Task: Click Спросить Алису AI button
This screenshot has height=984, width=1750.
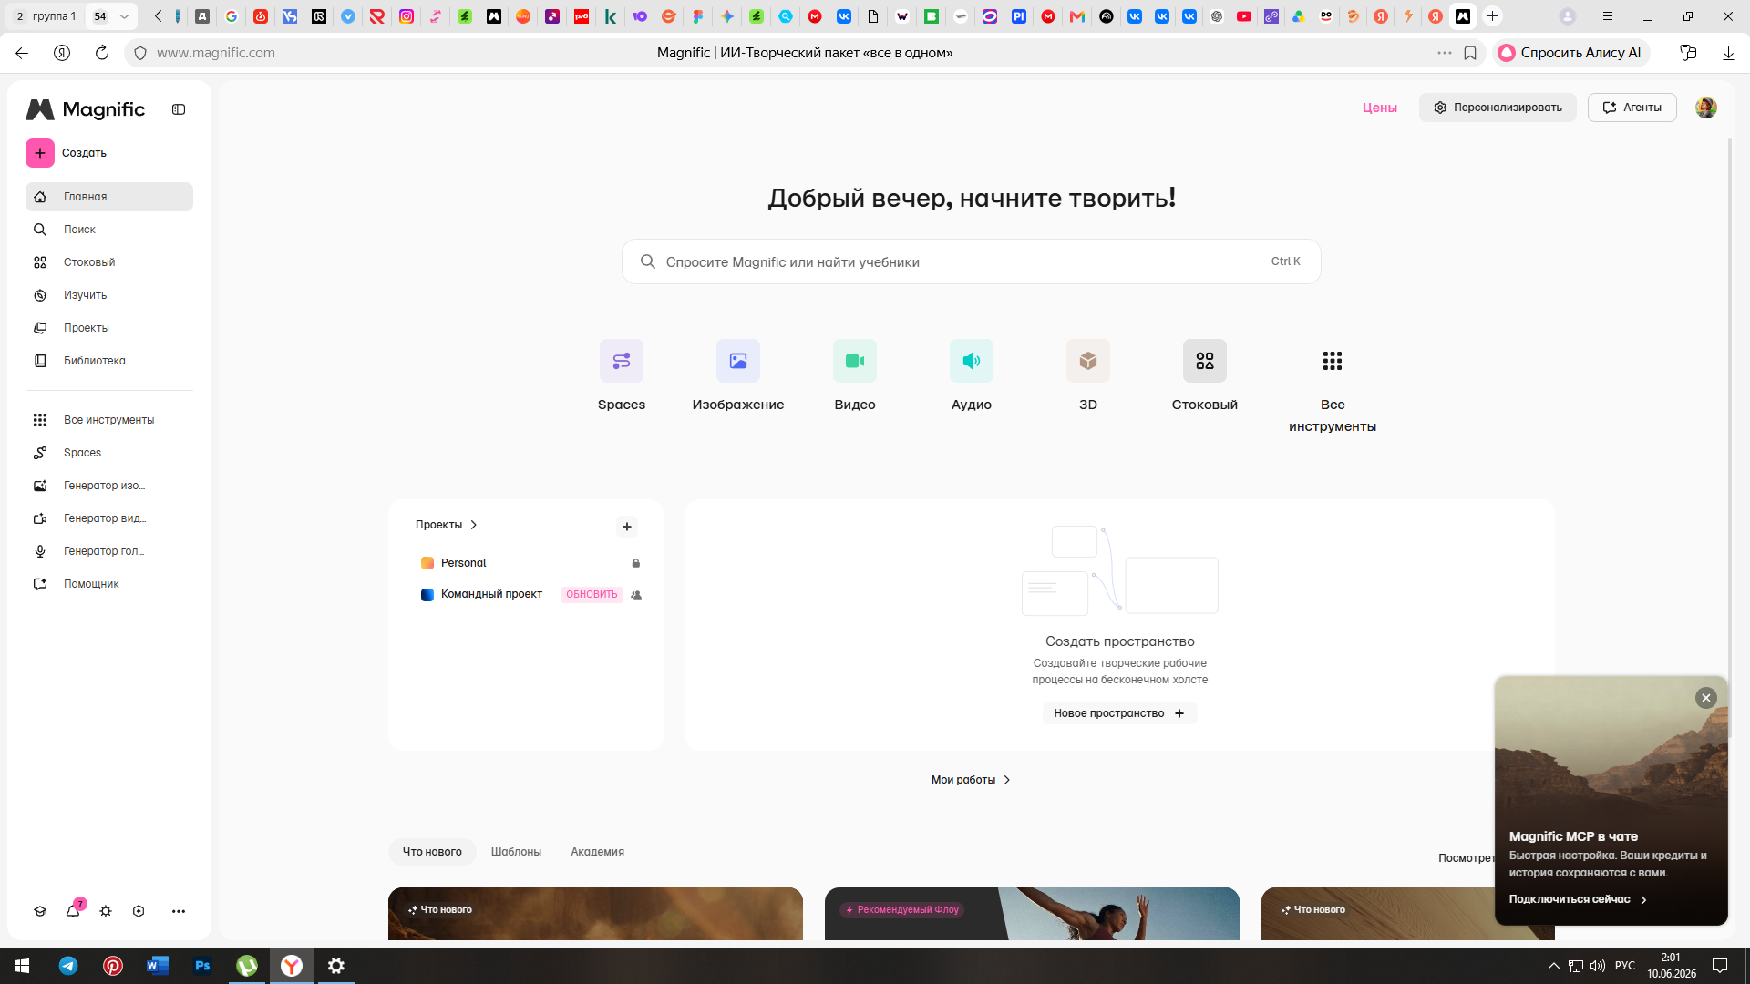Action: point(1570,53)
